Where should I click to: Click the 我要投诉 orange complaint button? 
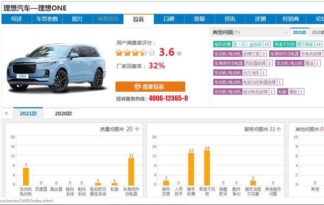coord(150,86)
